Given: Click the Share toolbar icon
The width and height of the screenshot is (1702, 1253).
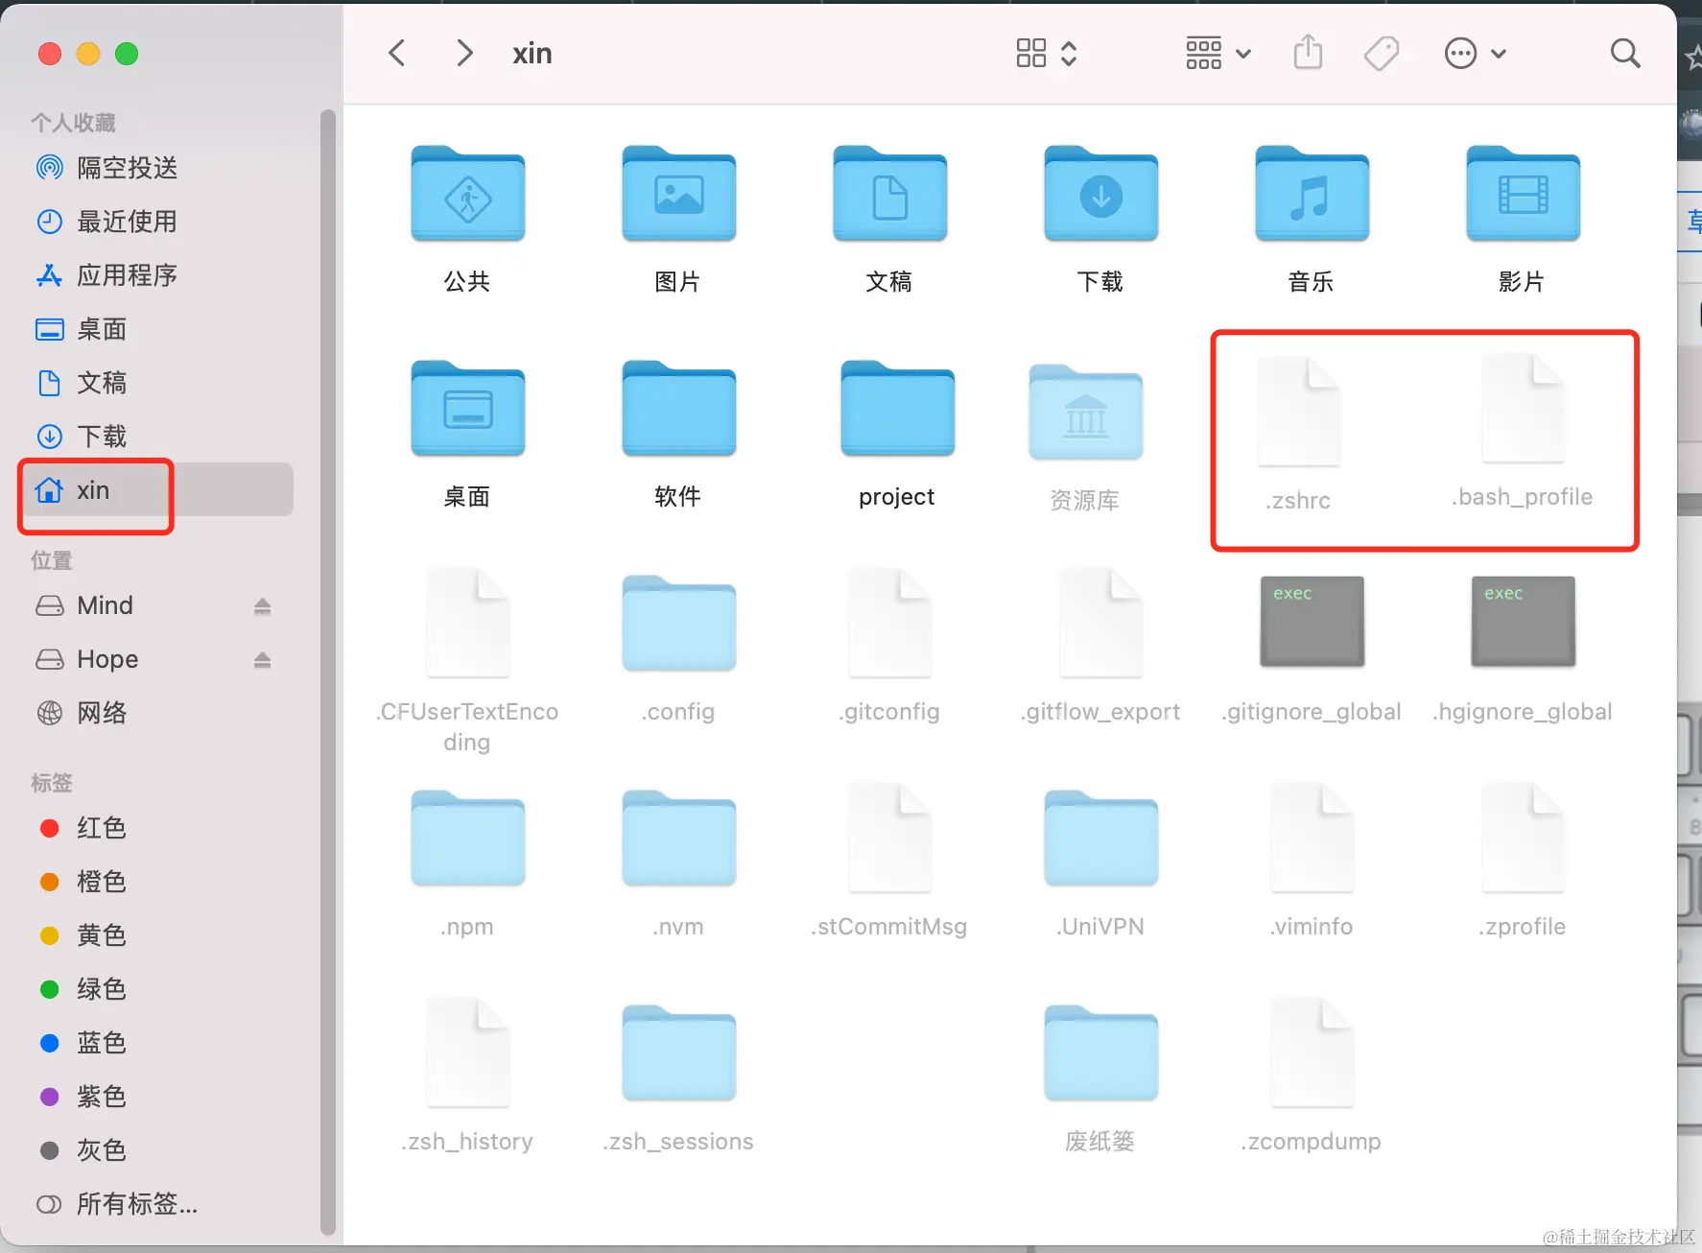Looking at the screenshot, I should point(1308,53).
